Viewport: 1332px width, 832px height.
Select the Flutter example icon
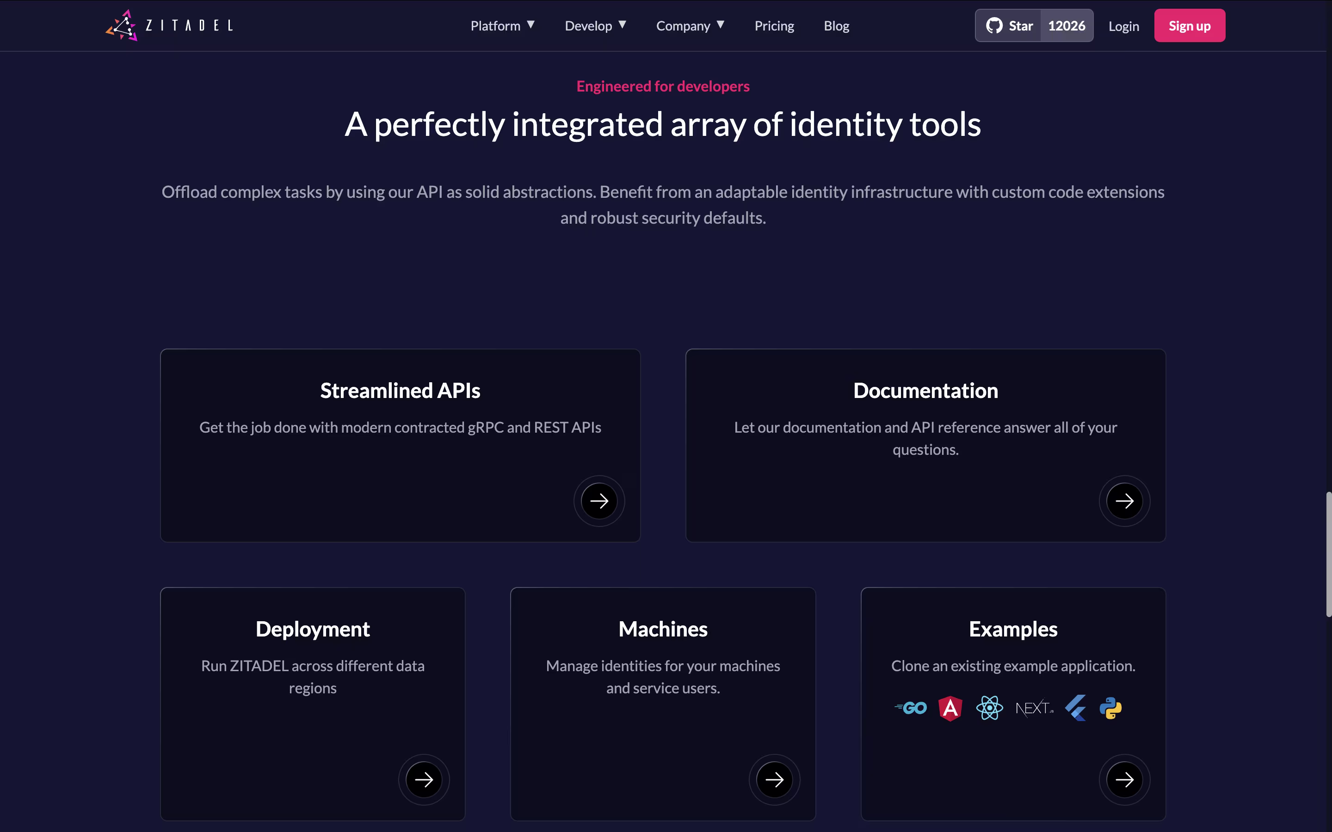(x=1075, y=708)
